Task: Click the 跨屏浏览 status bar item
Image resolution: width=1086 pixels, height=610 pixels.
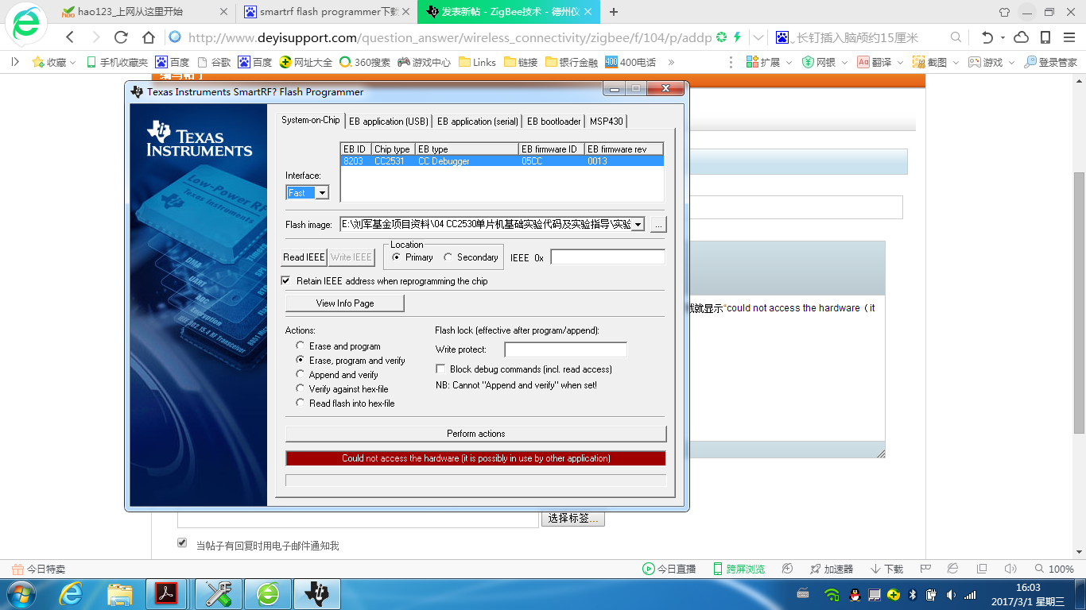Action: coord(739,569)
